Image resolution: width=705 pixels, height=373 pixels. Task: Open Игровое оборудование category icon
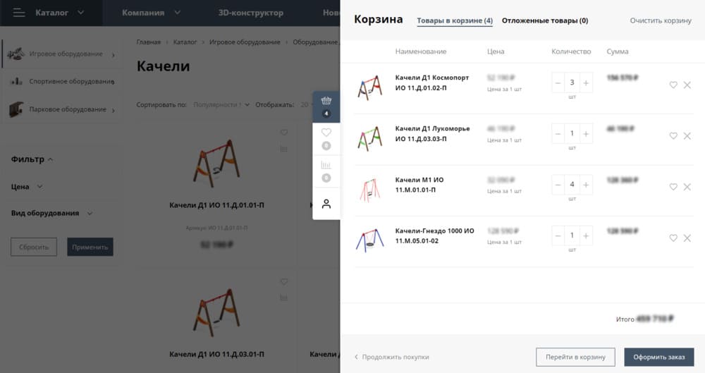pos(16,54)
